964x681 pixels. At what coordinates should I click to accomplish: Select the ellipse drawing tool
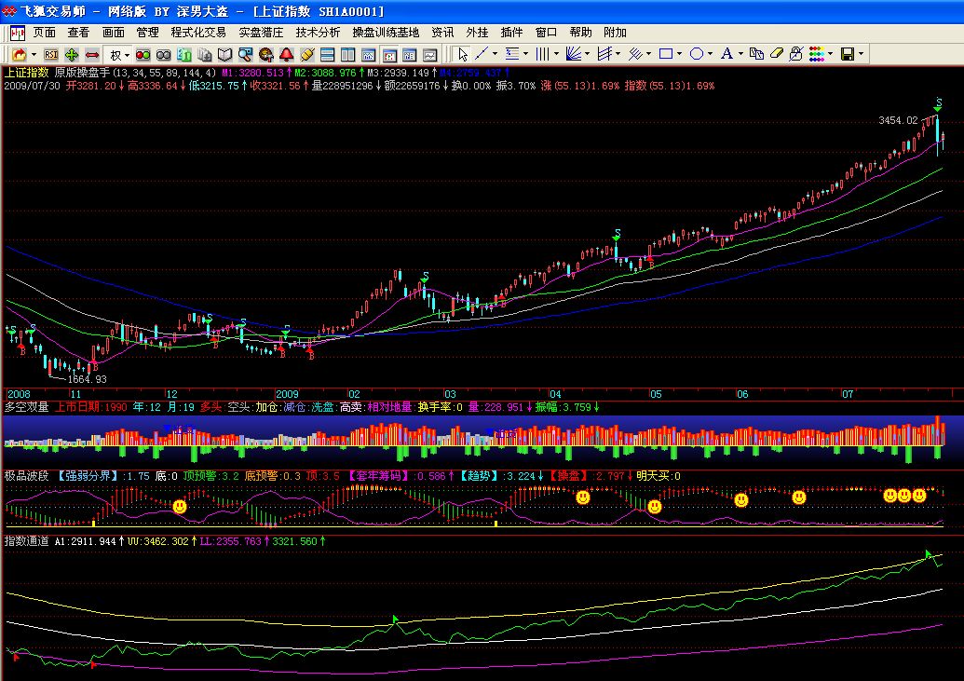click(x=697, y=54)
